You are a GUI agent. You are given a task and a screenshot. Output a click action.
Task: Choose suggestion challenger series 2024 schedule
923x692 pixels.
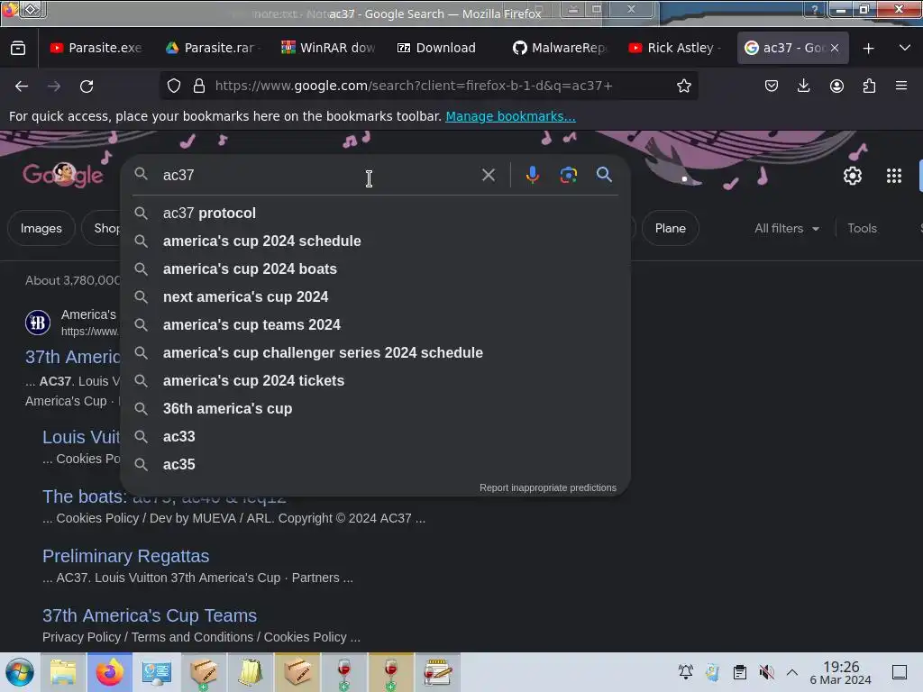pyautogui.click(x=376, y=352)
